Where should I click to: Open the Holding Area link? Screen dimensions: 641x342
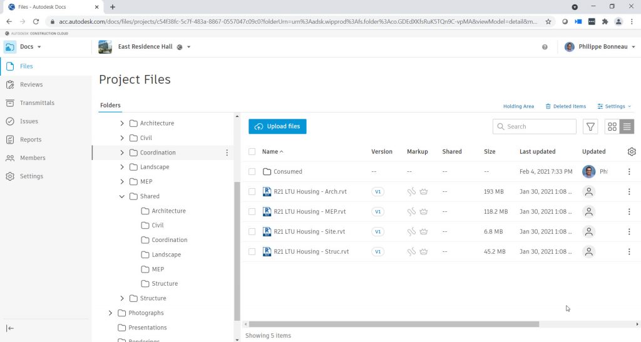coord(518,106)
